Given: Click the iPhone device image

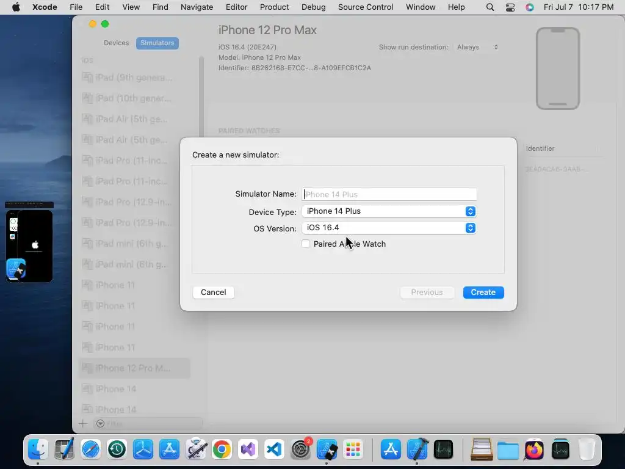Looking at the screenshot, I should (558, 68).
